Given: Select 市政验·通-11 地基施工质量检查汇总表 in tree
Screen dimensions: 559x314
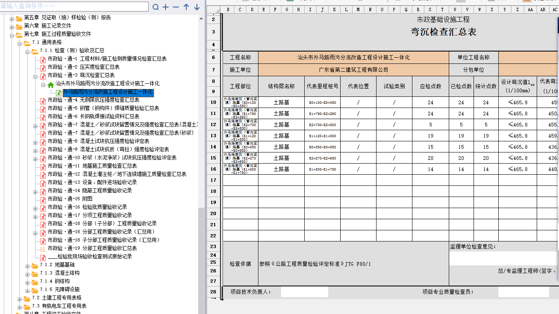Looking at the screenshot, I should (92, 166).
